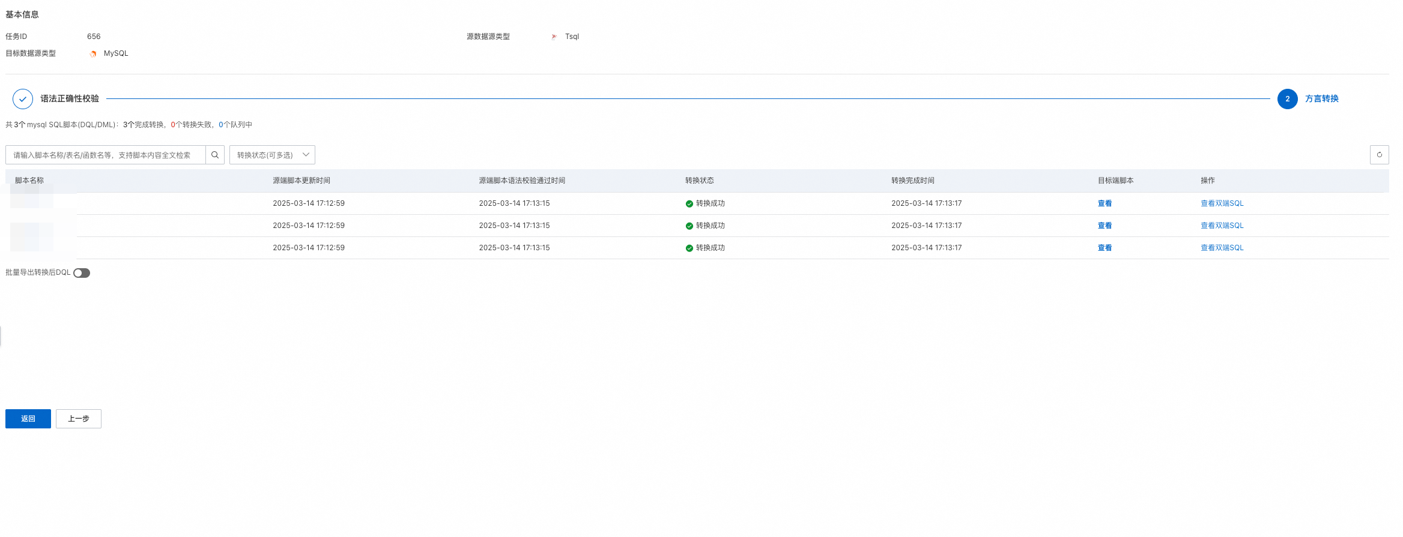Open 查看 link in the third row
1403x537 pixels.
pos(1105,248)
